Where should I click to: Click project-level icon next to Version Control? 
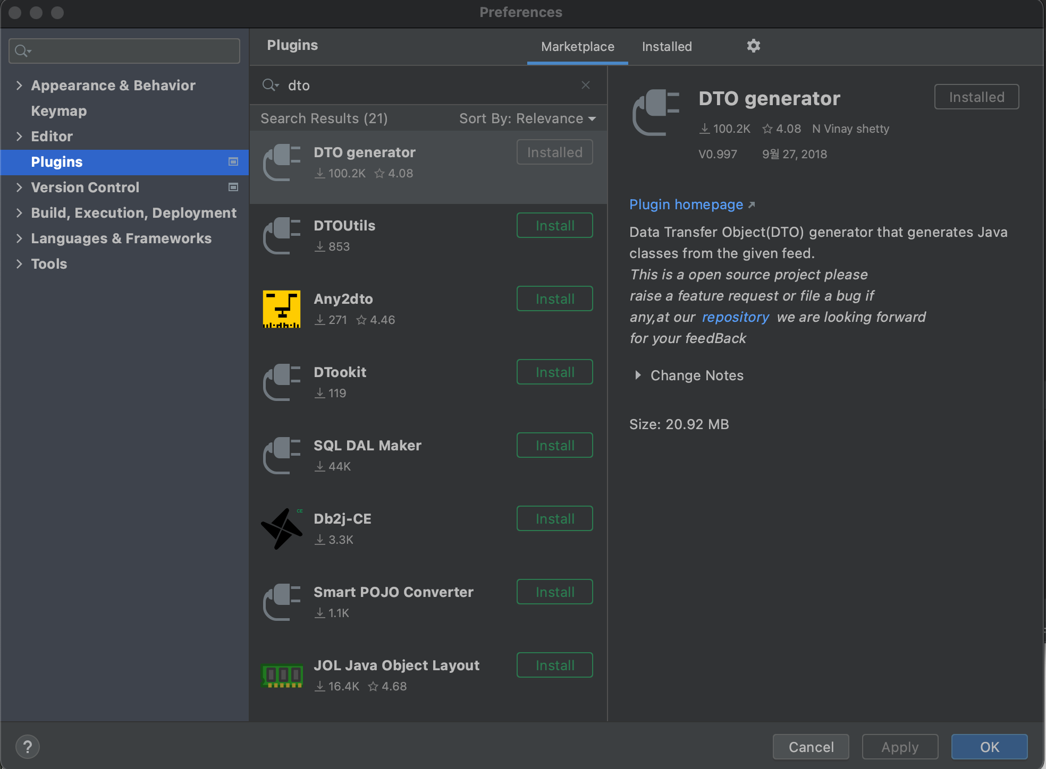pos(233,187)
